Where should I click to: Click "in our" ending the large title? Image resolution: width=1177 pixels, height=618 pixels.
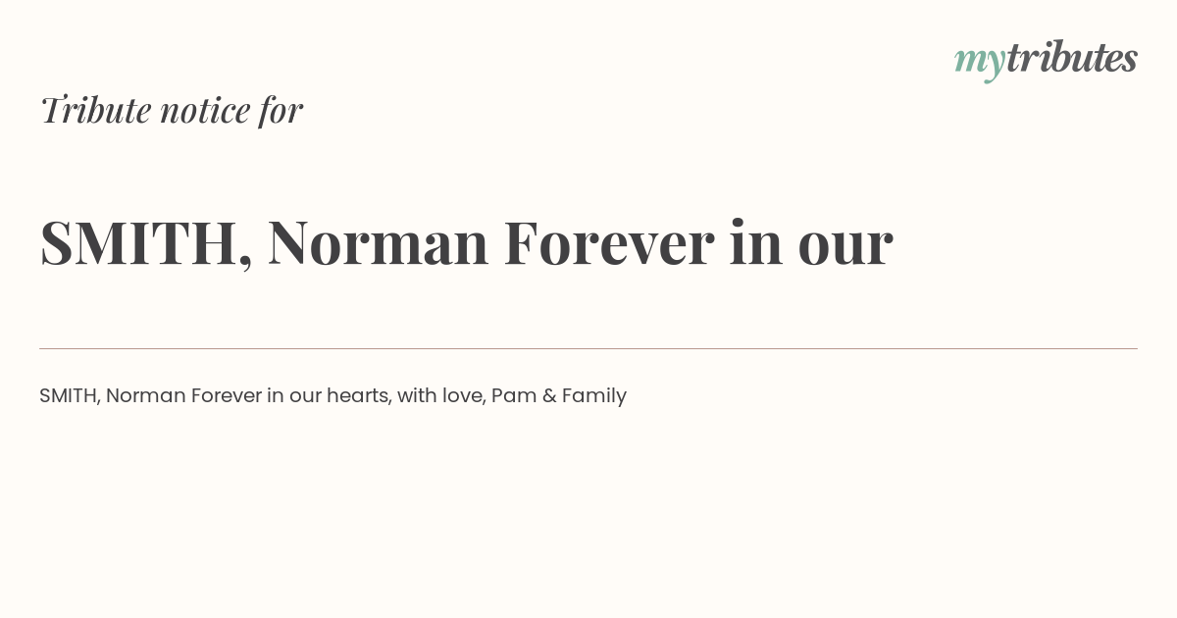coord(811,242)
